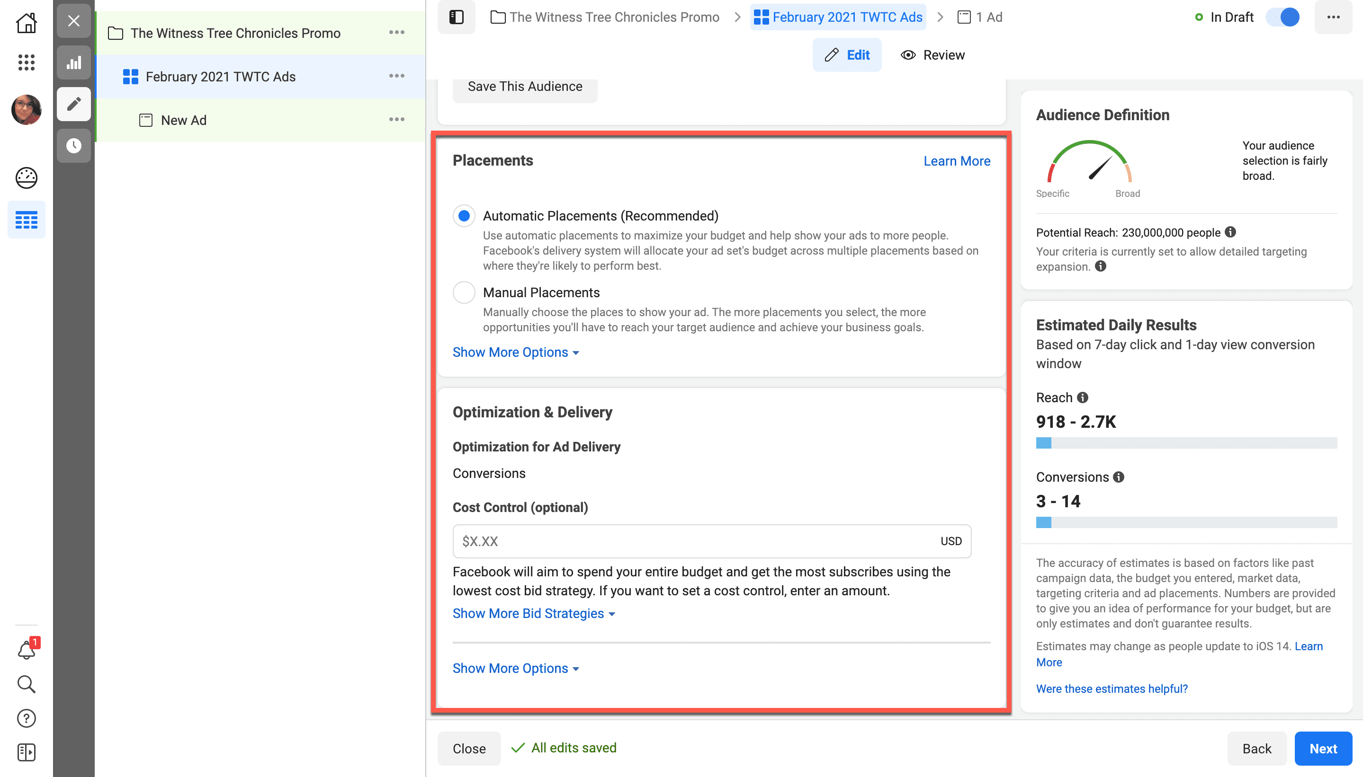
Task: Click the search magnifier icon
Action: click(26, 684)
